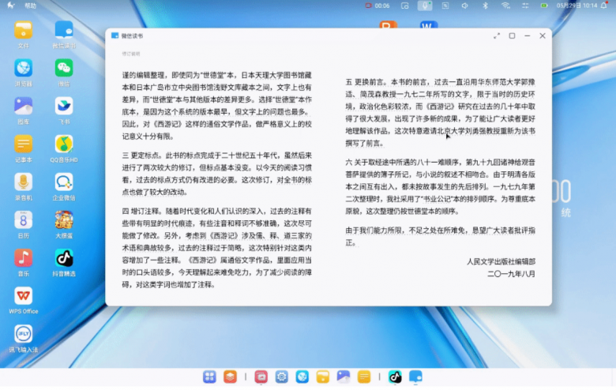The image size is (616, 390).
Task: Open the screenshot capture icon in status bar
Action: (404, 6)
